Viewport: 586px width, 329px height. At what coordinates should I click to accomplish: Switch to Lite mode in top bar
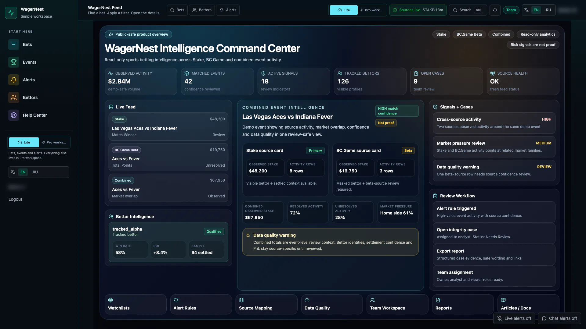pos(344,10)
